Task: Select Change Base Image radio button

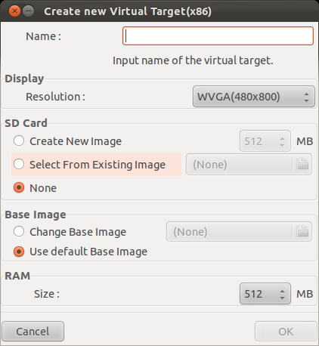Action: [x=19, y=231]
